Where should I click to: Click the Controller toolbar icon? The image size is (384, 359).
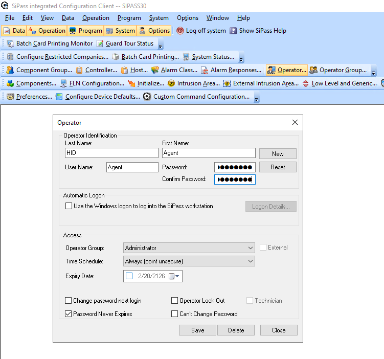coord(80,70)
